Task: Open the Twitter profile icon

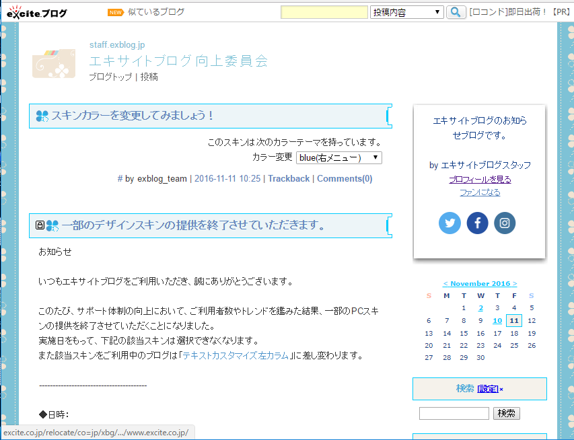Action: point(450,223)
